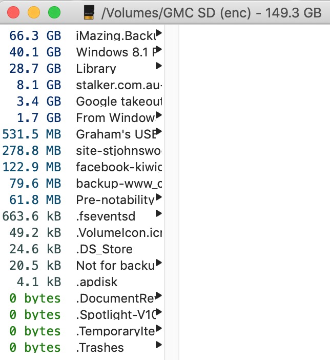Expand the Library folder arrow
Viewport: 330px width, 360px height.
tap(159, 66)
